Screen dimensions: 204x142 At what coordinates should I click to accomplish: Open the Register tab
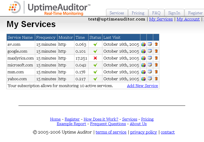coord(194,13)
